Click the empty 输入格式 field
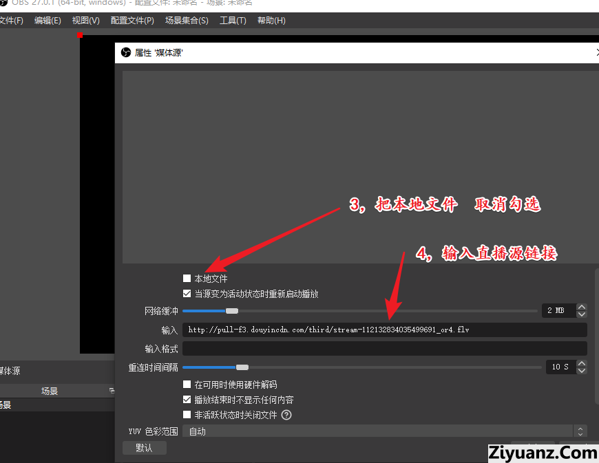The height and width of the screenshot is (463, 599). [x=384, y=349]
